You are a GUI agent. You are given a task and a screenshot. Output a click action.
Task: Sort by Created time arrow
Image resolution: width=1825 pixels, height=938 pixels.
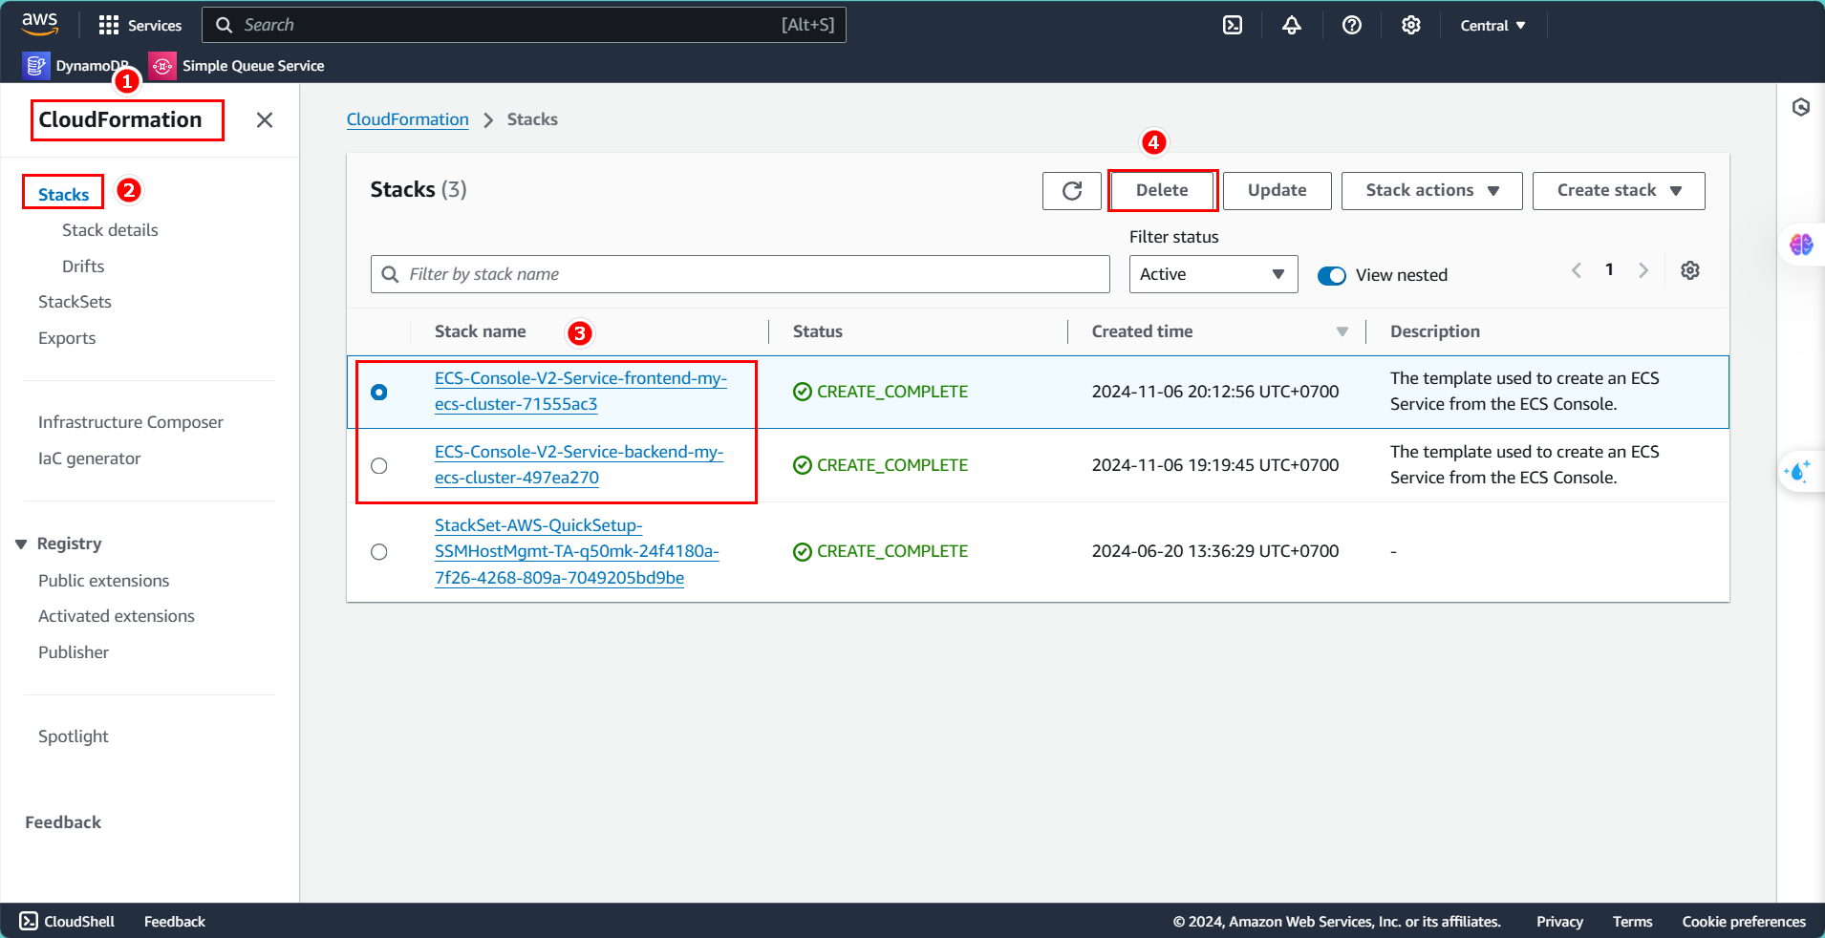(1342, 331)
